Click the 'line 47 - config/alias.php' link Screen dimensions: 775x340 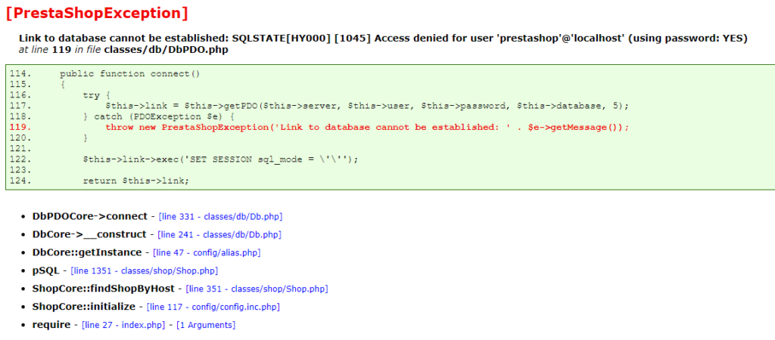207,252
